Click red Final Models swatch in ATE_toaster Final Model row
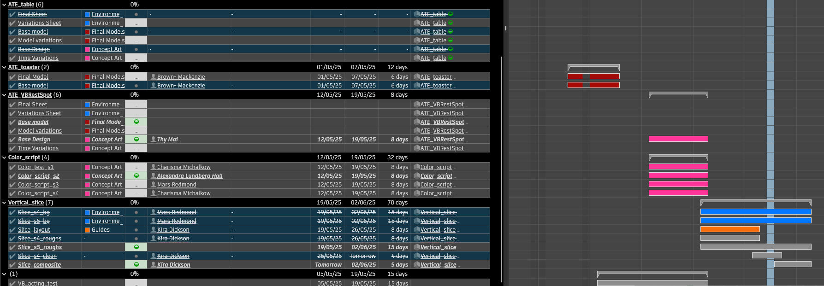Image resolution: width=824 pixels, height=286 pixels. point(87,77)
